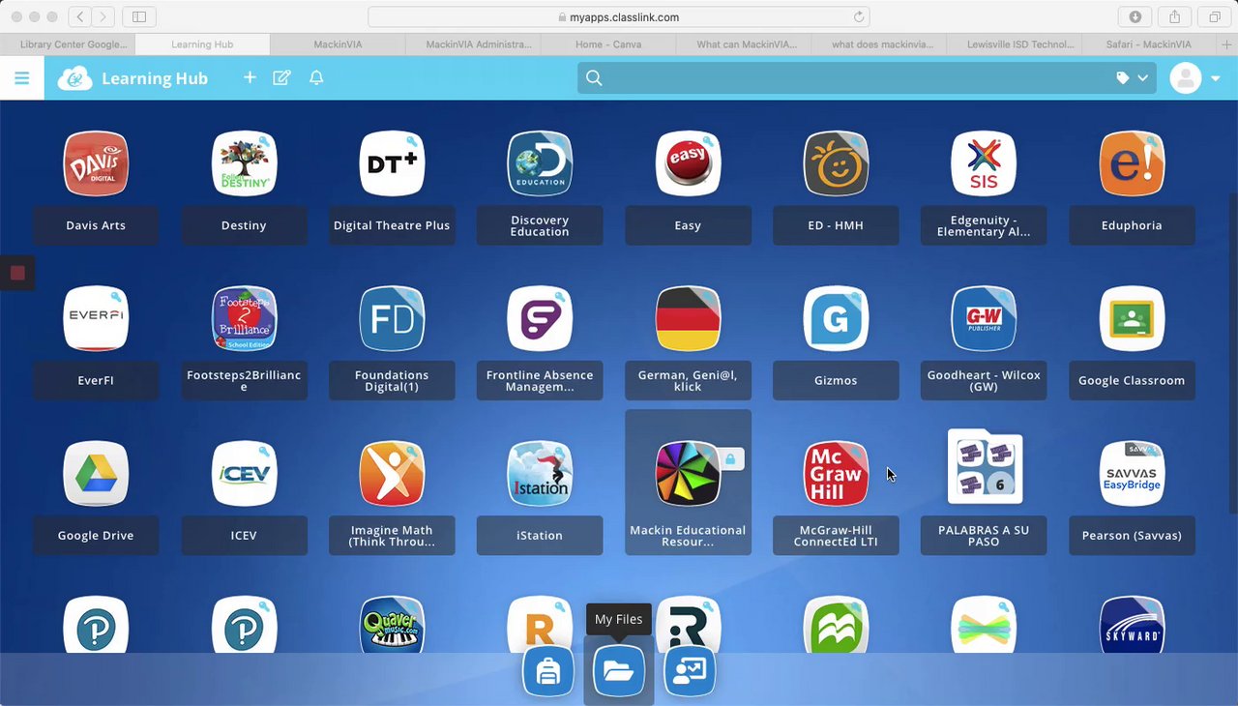
Task: Open Foundations Digital FD icon
Action: click(x=392, y=318)
